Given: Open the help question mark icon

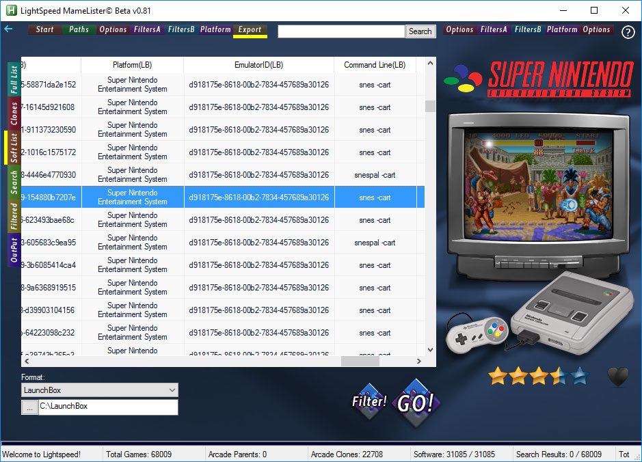Looking at the screenshot, I should [x=628, y=32].
